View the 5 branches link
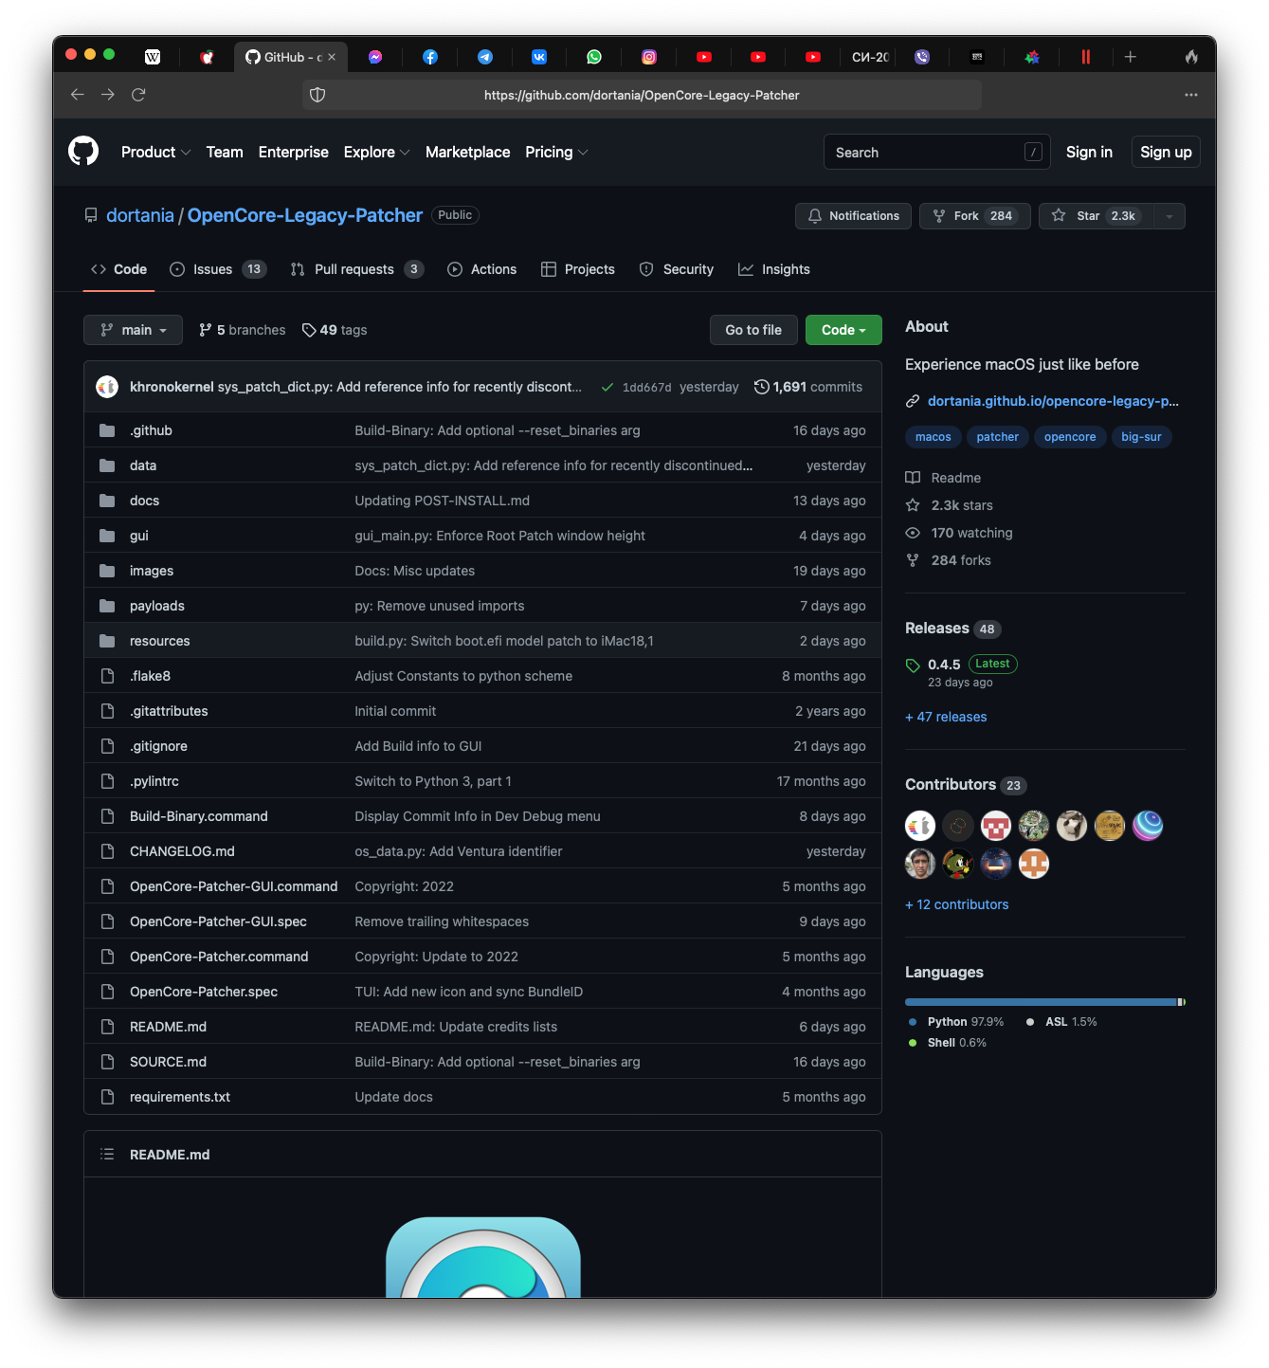1269x1368 pixels. click(x=243, y=330)
